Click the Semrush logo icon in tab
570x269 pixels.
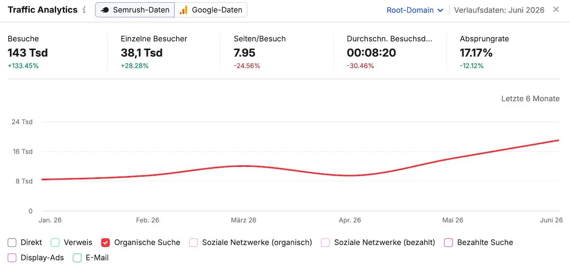tap(105, 10)
